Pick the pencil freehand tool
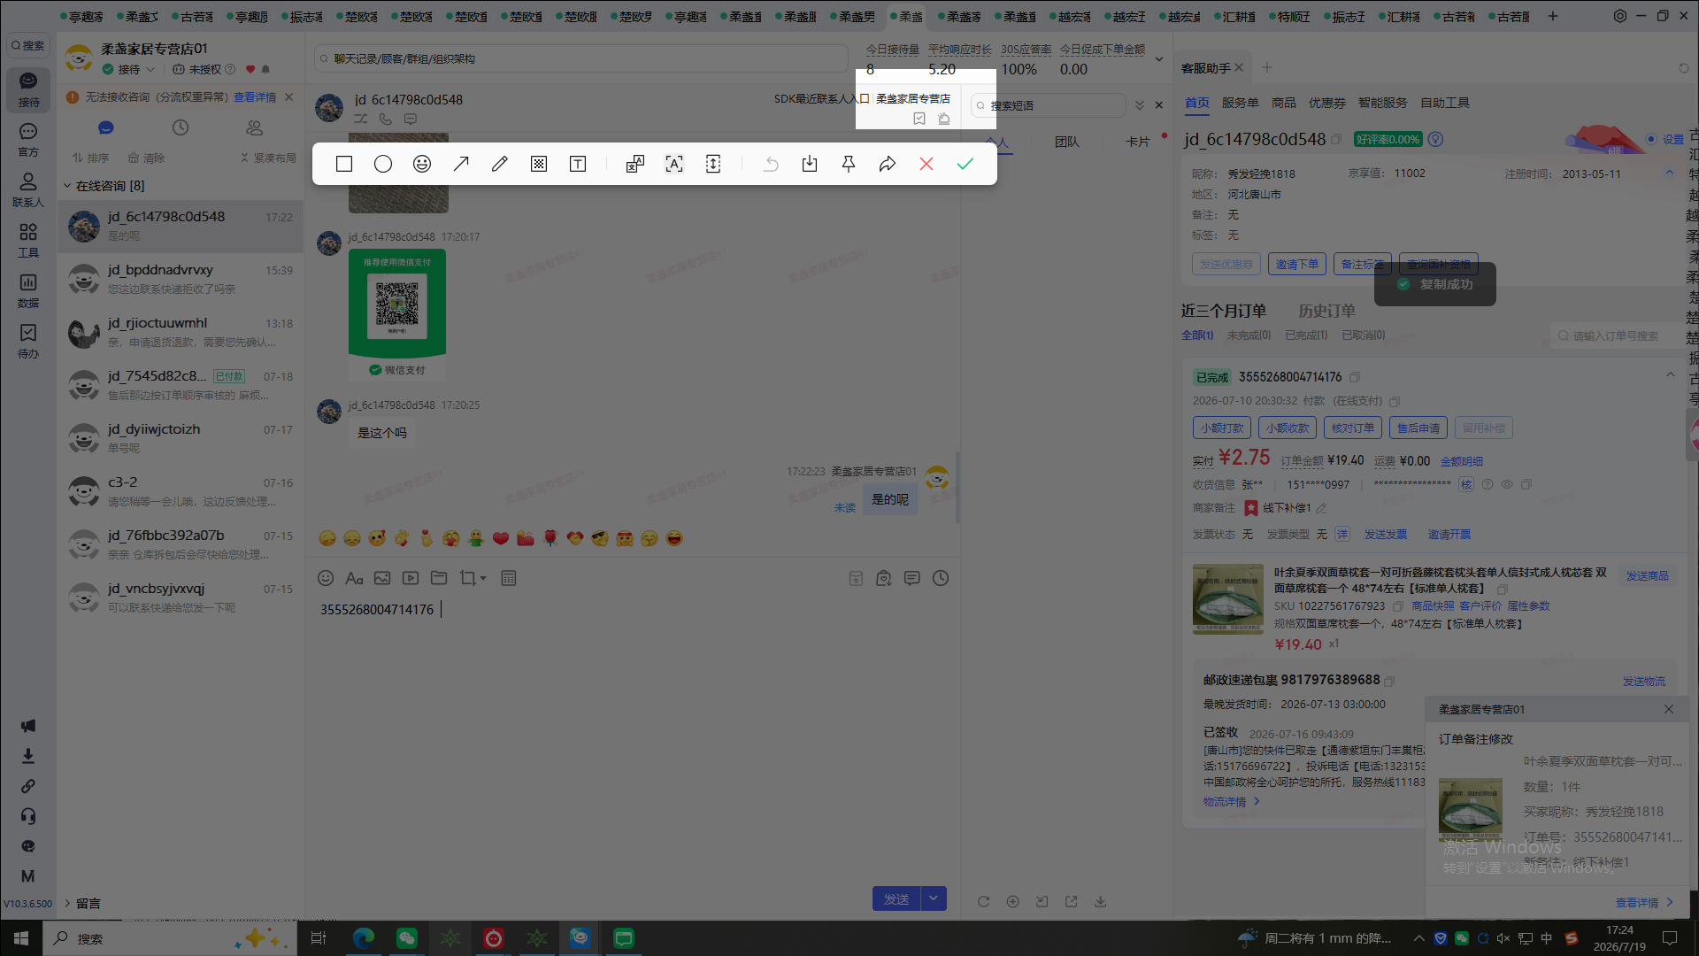 click(500, 164)
